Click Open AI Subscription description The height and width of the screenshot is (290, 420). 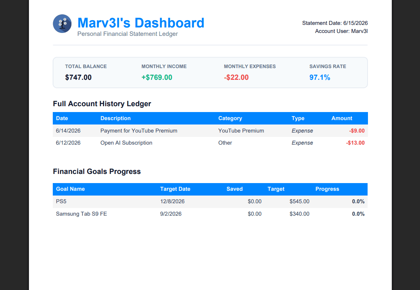coord(126,143)
